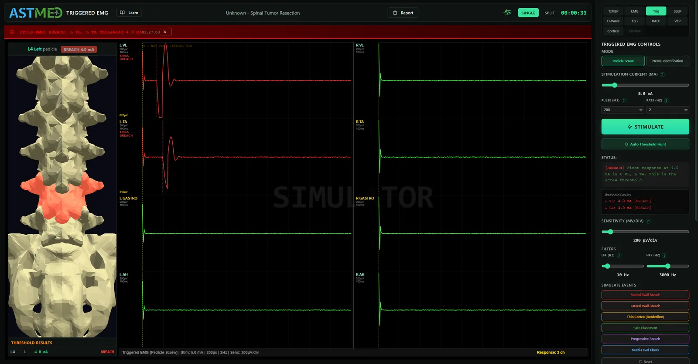The height and width of the screenshot is (364, 698).
Task: Select the EMG modality tab
Action: tap(635, 11)
